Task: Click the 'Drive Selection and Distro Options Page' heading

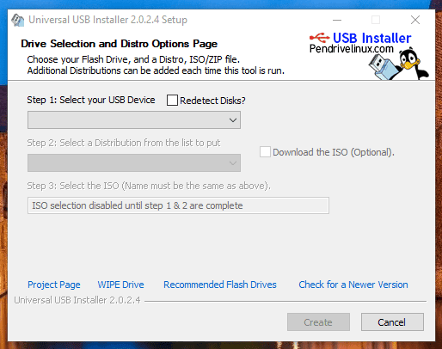Action: tap(119, 44)
